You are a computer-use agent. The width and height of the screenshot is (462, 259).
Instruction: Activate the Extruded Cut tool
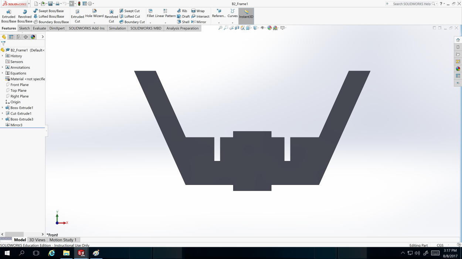[x=78, y=16]
